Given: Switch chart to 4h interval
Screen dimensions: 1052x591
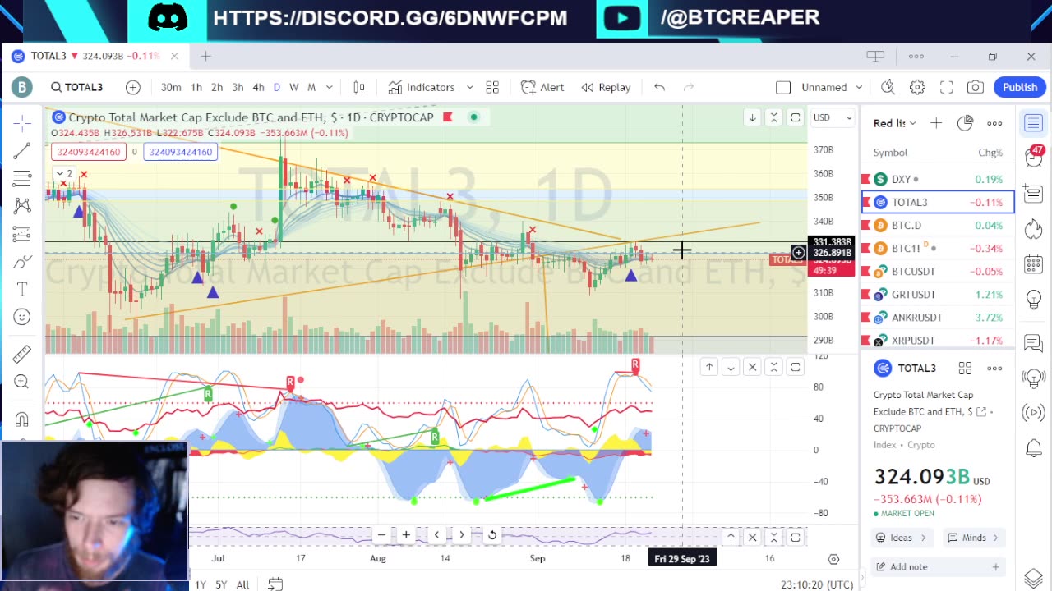Looking at the screenshot, I should pos(258,87).
